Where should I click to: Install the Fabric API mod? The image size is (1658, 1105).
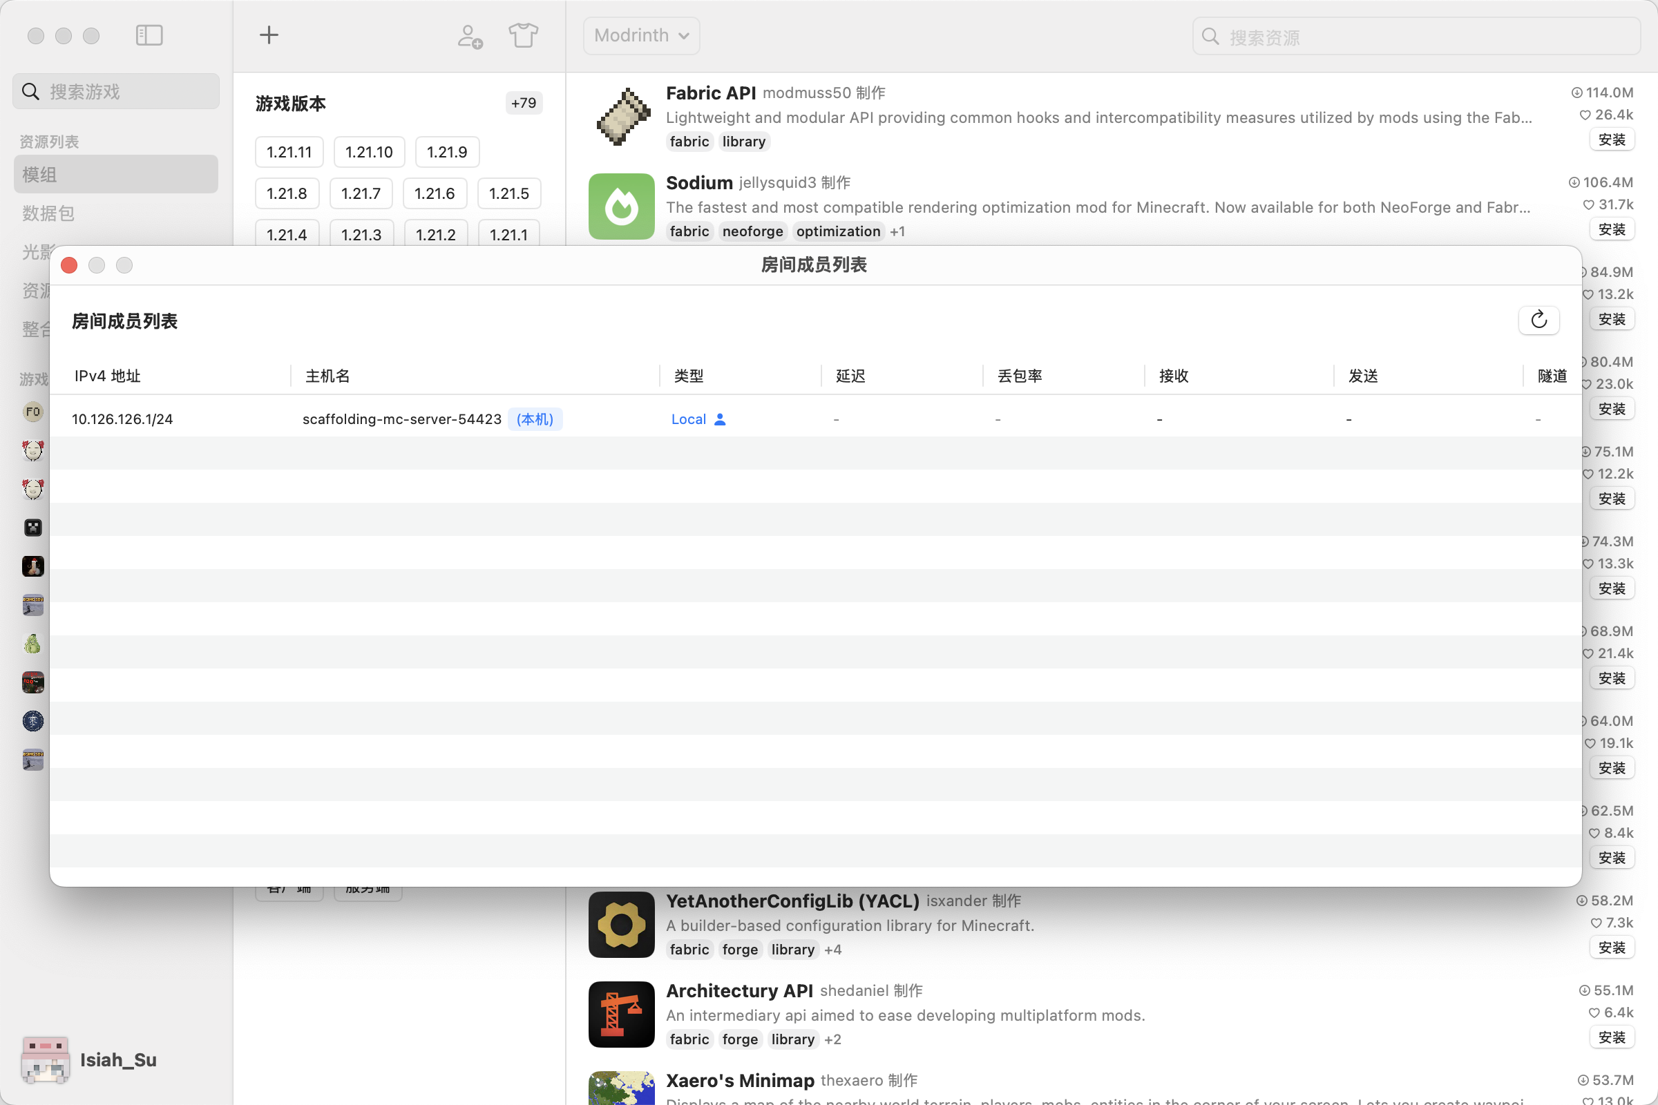tap(1612, 140)
